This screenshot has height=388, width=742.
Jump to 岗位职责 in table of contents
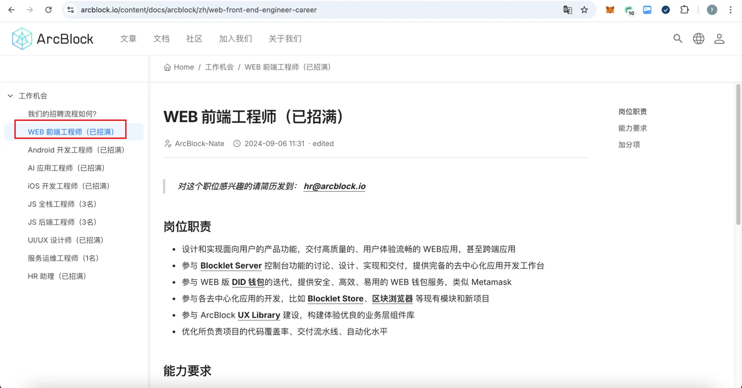(x=633, y=112)
